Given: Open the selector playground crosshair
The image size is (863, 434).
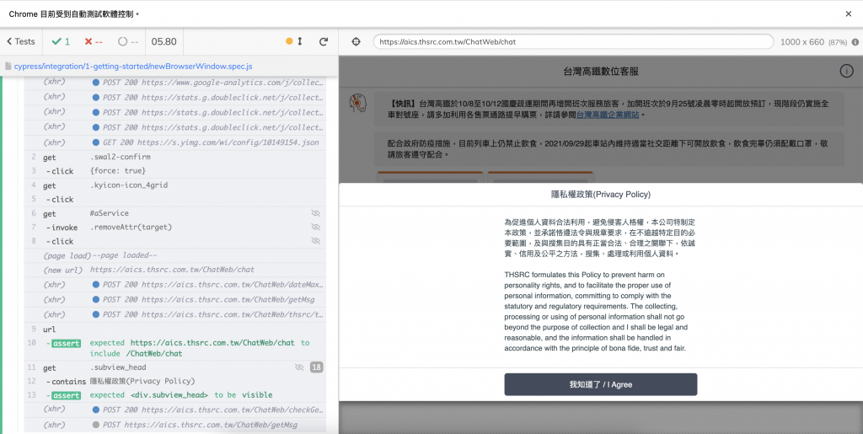Looking at the screenshot, I should pyautogui.click(x=356, y=42).
